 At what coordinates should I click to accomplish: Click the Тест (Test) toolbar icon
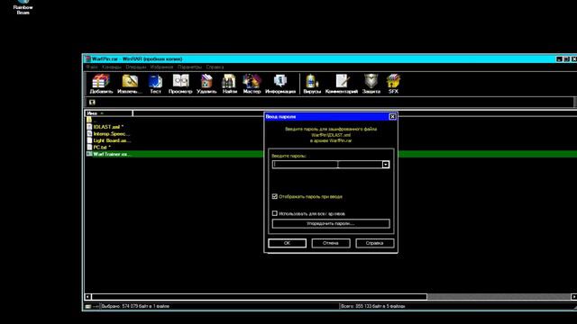(155, 84)
